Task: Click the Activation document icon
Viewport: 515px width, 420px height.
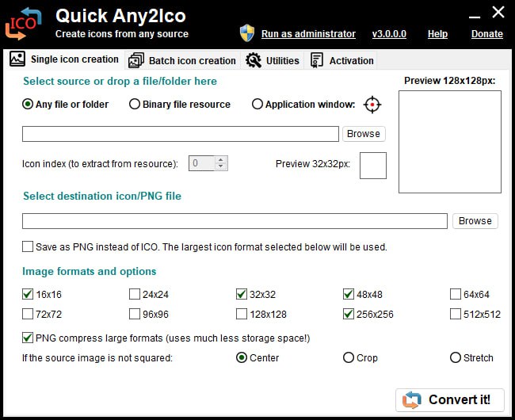Action: pos(317,60)
